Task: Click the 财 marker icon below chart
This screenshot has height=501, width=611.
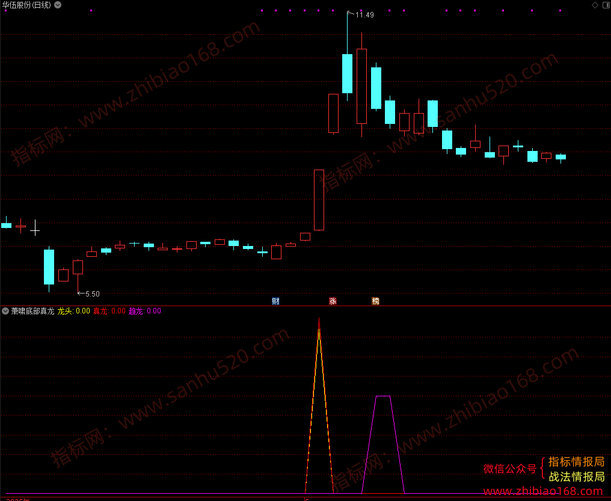Action: (275, 301)
